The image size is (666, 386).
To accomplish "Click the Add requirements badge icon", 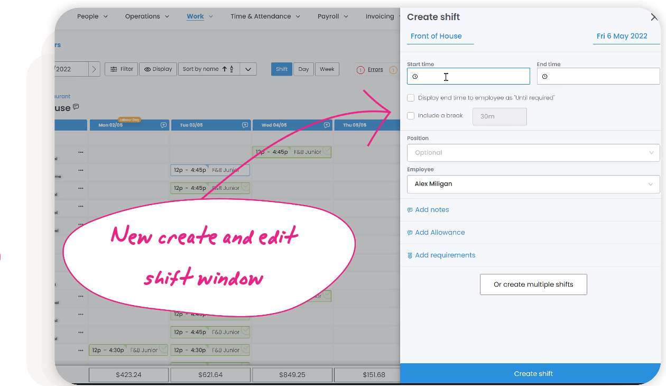I will (x=410, y=255).
